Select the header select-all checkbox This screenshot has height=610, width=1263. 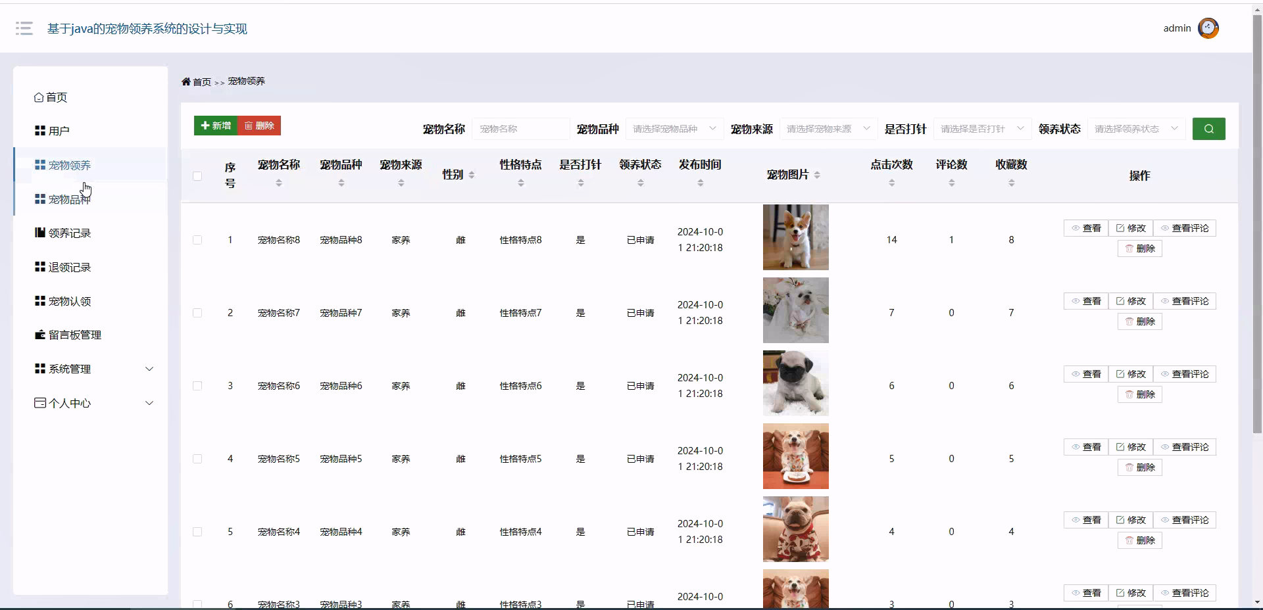tap(197, 176)
